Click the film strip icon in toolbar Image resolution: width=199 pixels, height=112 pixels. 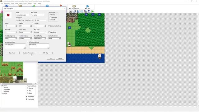click(78, 12)
